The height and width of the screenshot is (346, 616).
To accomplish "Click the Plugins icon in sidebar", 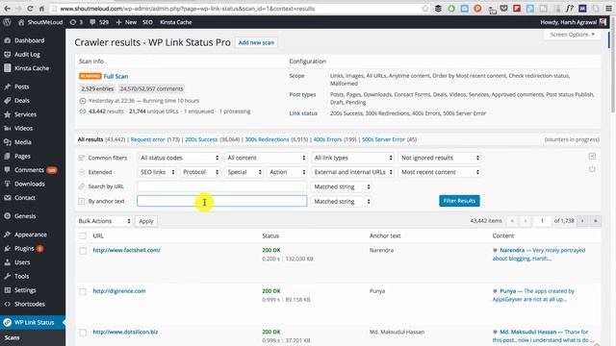I will pyautogui.click(x=7, y=248).
